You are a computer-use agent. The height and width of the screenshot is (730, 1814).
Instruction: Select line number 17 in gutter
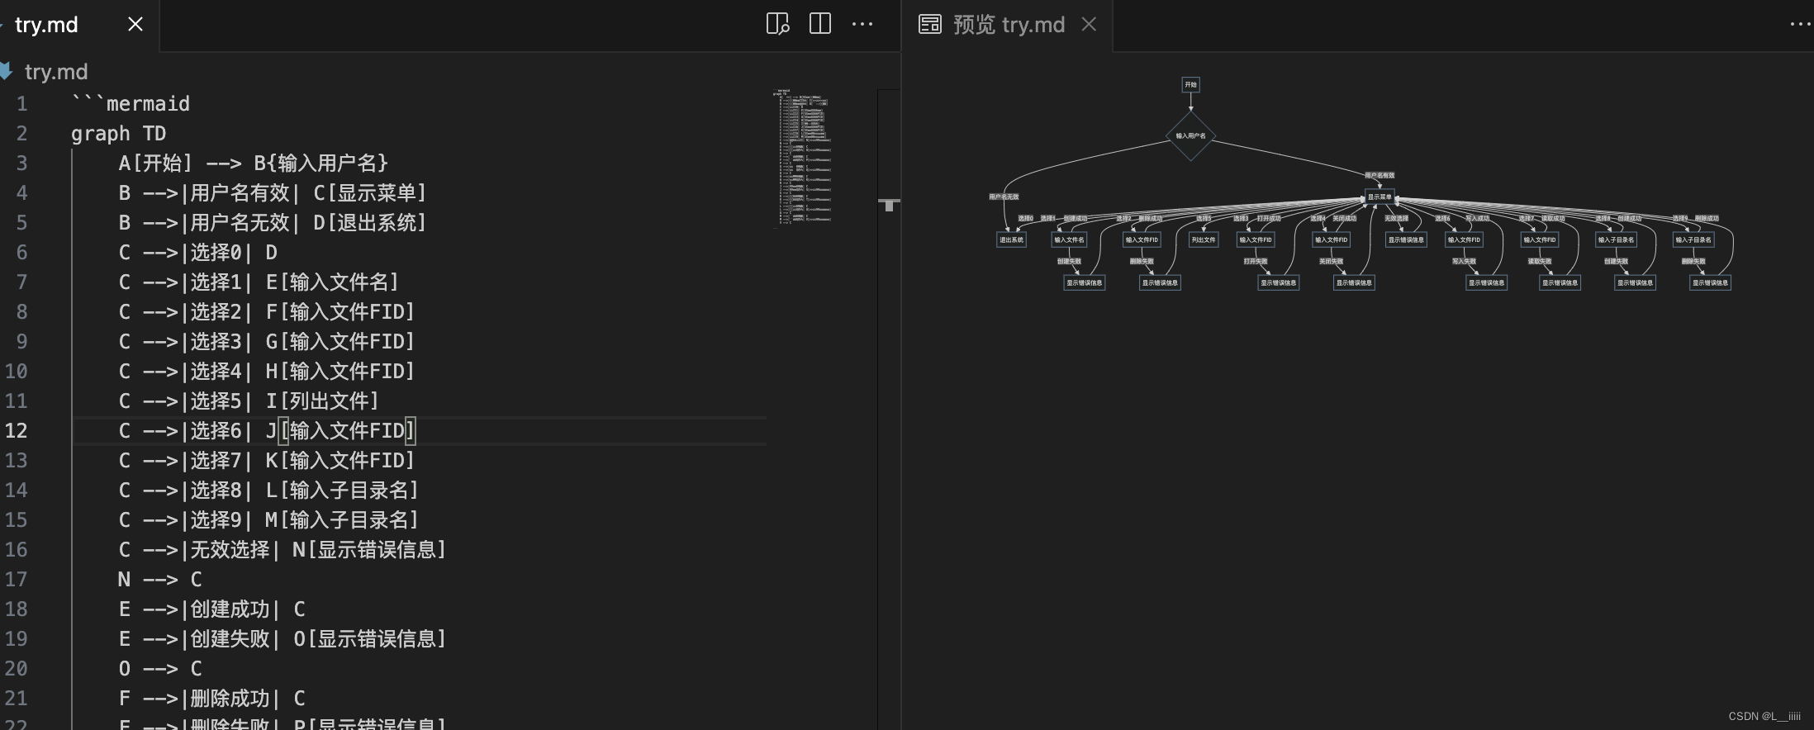pyautogui.click(x=17, y=579)
